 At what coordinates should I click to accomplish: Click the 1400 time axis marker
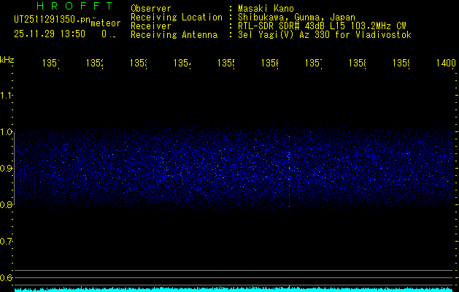pyautogui.click(x=445, y=64)
